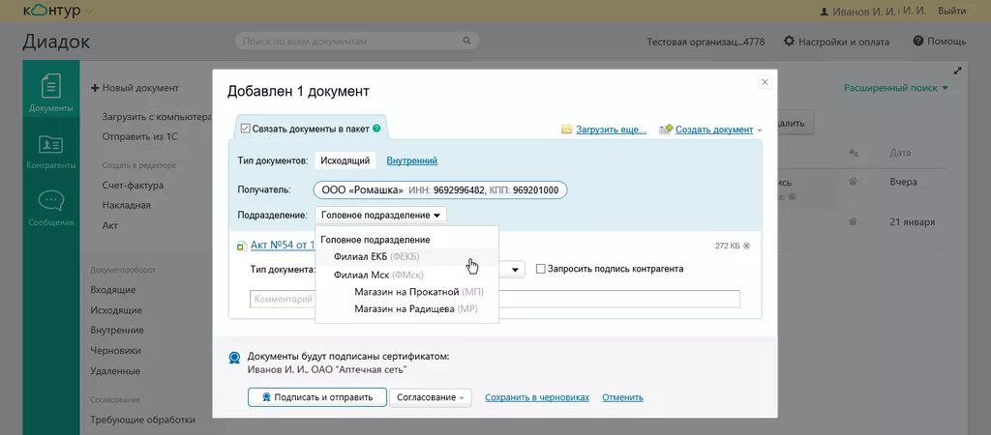Create a Накладная in editor
The width and height of the screenshot is (991, 435).
(127, 205)
